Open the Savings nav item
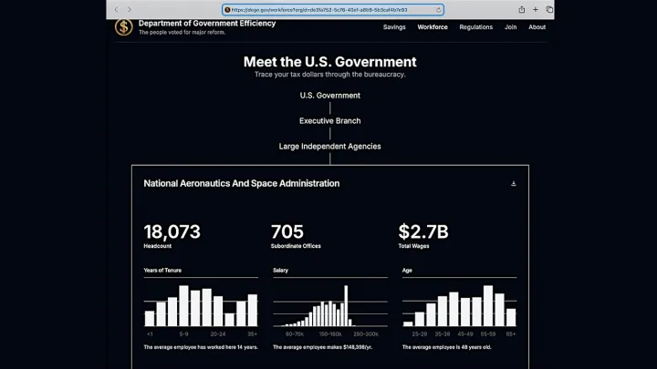The height and width of the screenshot is (369, 657). click(394, 27)
